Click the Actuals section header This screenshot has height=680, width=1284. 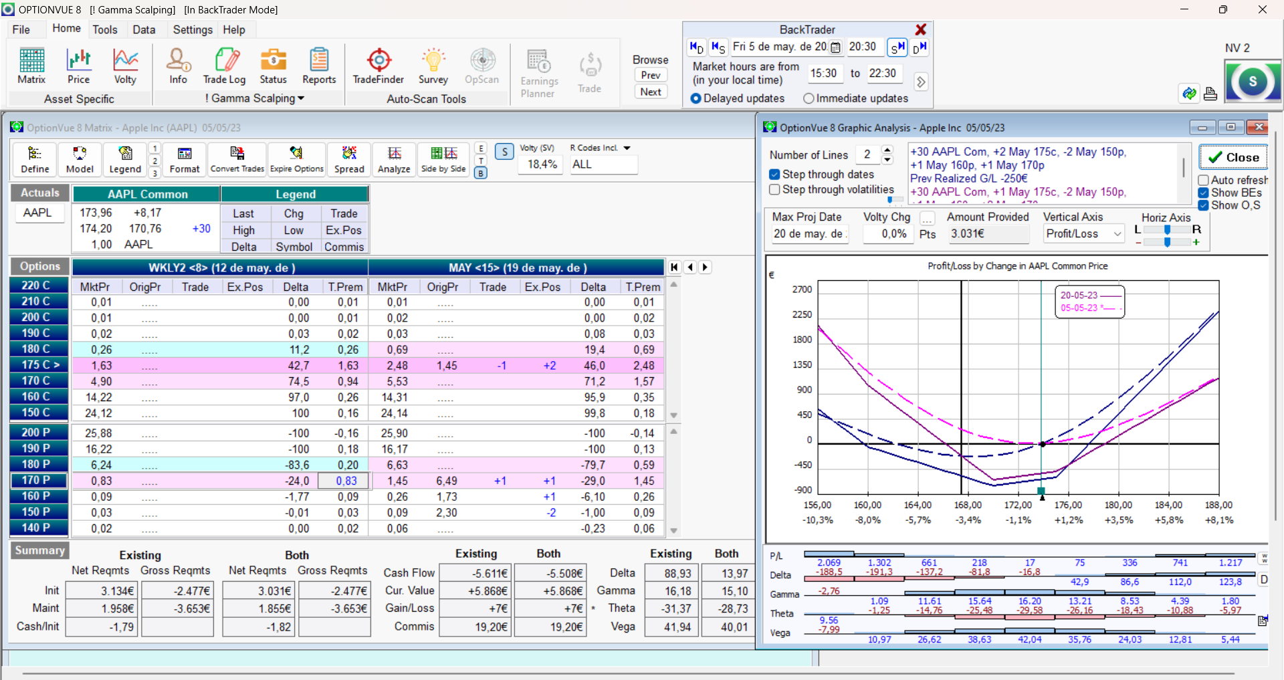[x=39, y=193]
